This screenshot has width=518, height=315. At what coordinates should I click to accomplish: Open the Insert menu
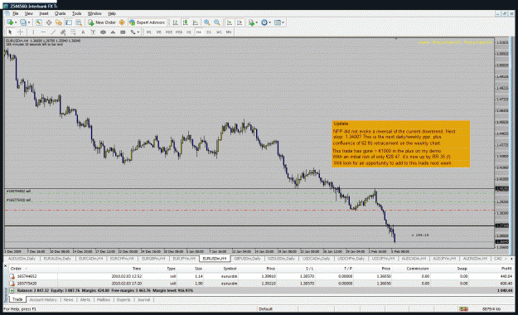click(44, 13)
